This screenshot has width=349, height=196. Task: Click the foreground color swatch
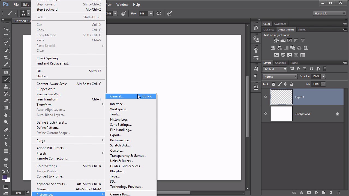[4, 177]
